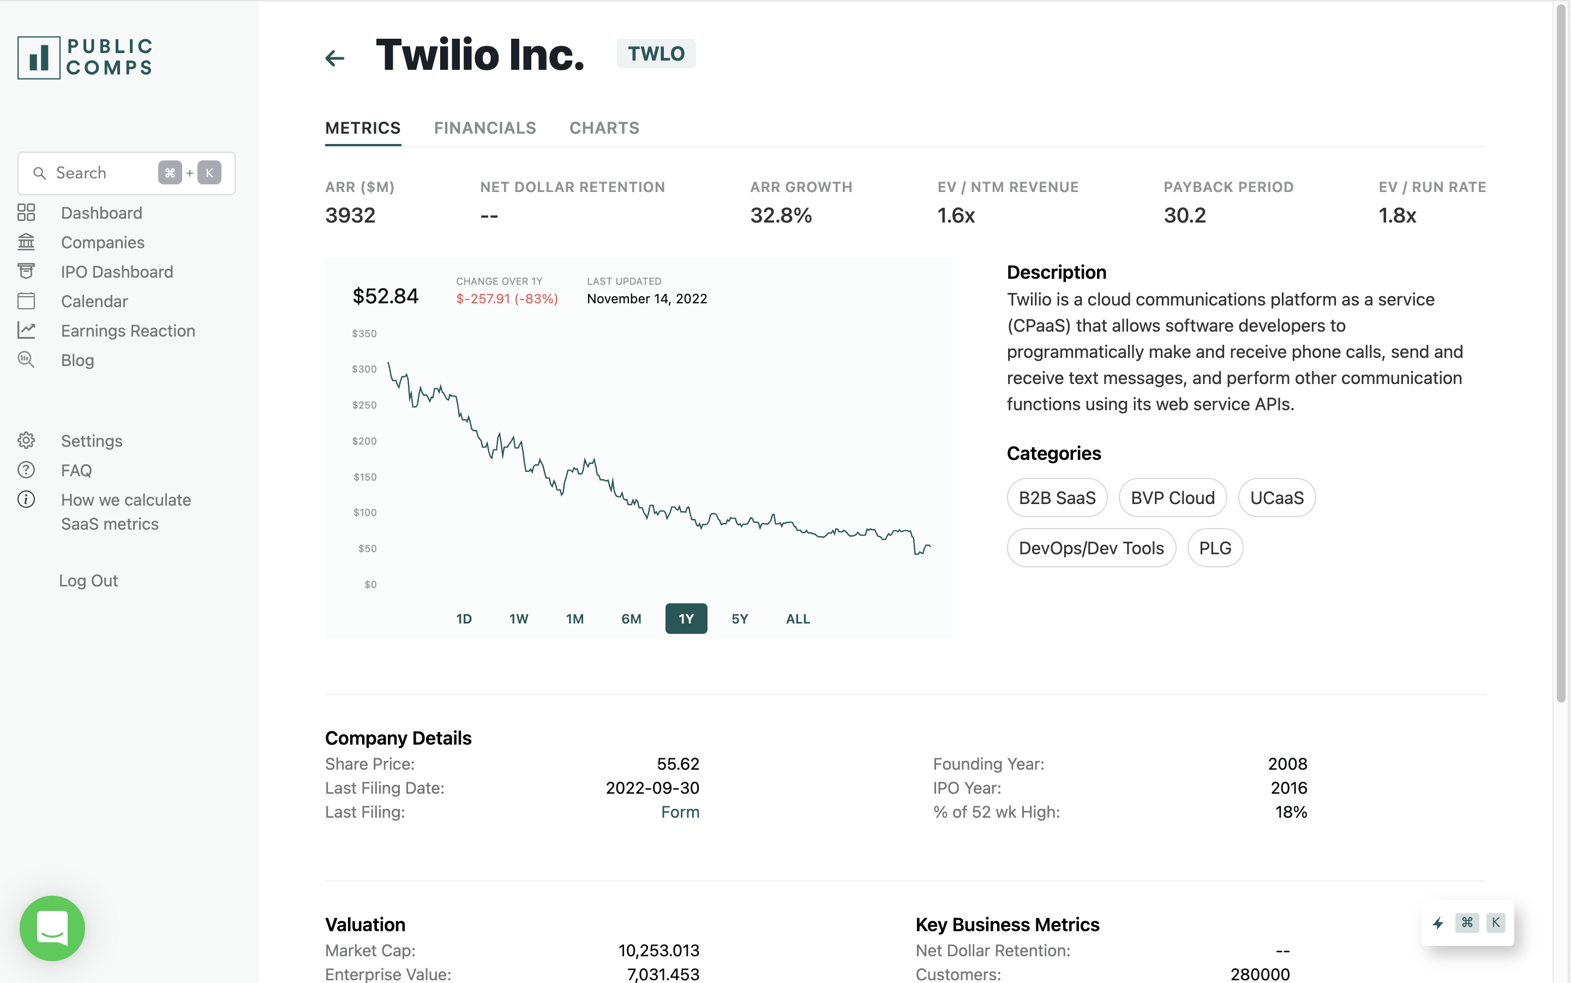Viewport: 1571px width, 983px height.
Task: Click the Log Out link
Action: (x=88, y=580)
